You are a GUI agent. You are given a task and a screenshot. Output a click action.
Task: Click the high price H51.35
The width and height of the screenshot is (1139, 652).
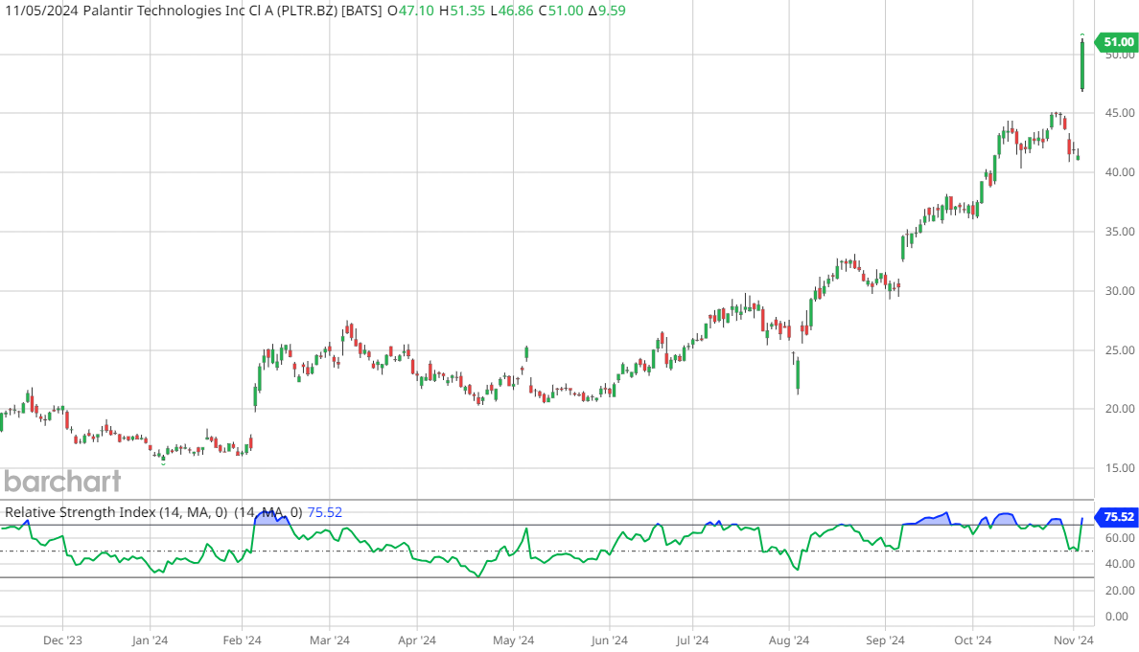pyautogui.click(x=462, y=11)
